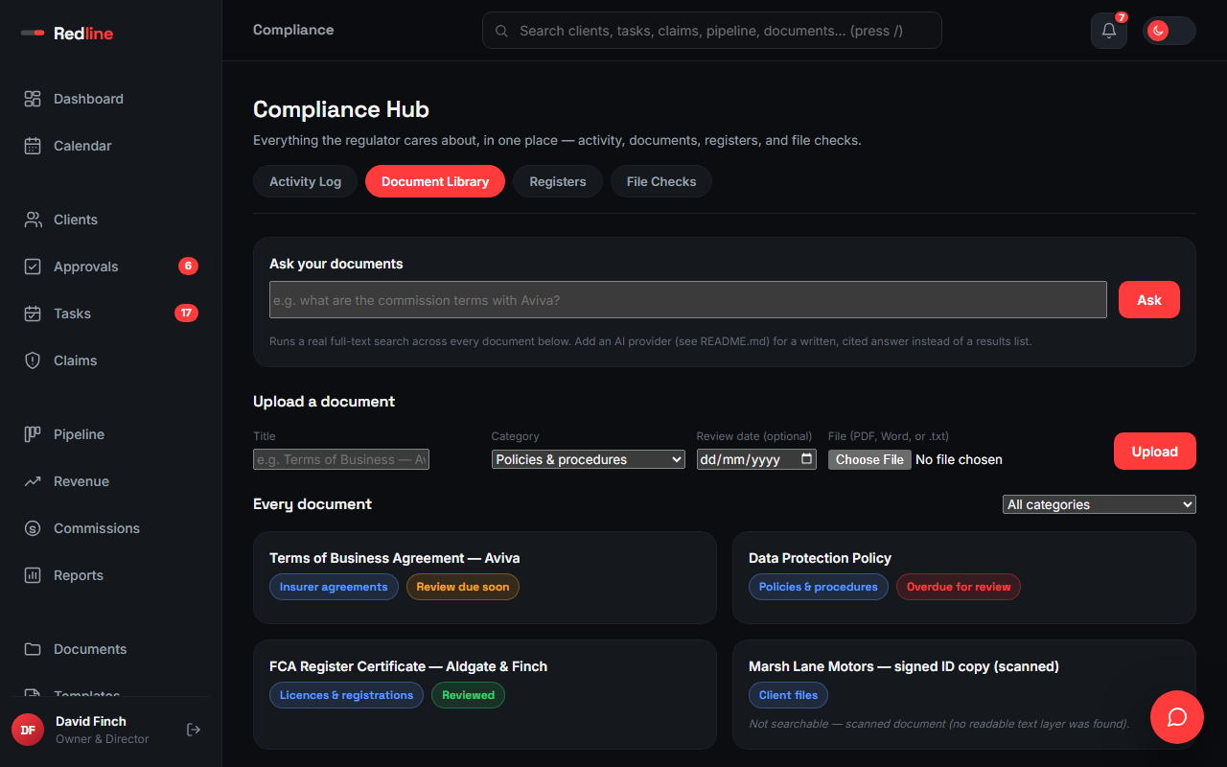Toggle dark mode theme switch
This screenshot has height=767, width=1227.
1169,31
